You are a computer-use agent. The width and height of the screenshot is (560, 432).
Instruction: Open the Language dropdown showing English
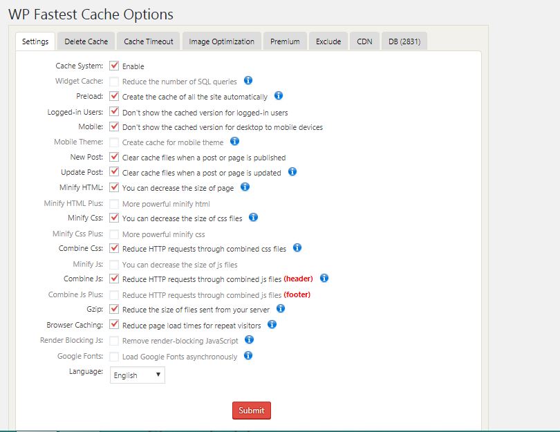137,375
